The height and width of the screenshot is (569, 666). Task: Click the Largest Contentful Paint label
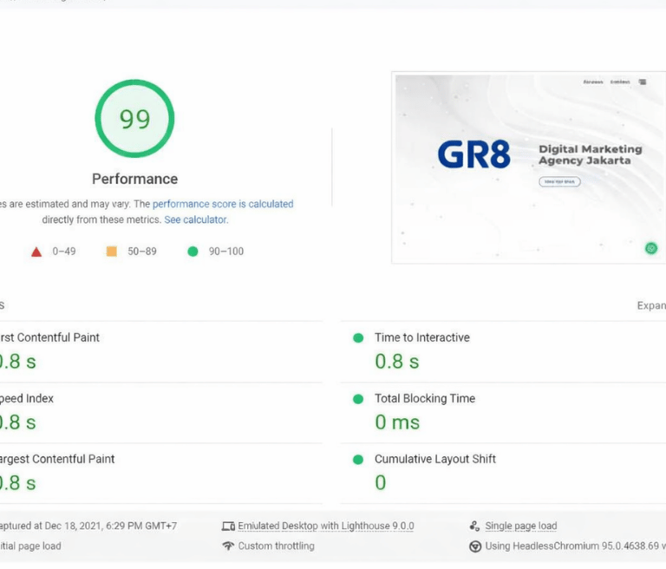click(x=57, y=459)
